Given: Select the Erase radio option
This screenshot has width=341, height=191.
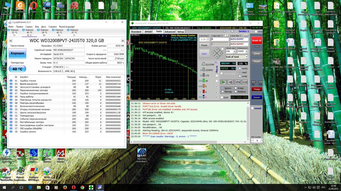Looking at the screenshot, I should [236, 88].
